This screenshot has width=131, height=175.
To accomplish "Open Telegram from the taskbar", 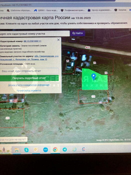I will [x=65, y=149].
